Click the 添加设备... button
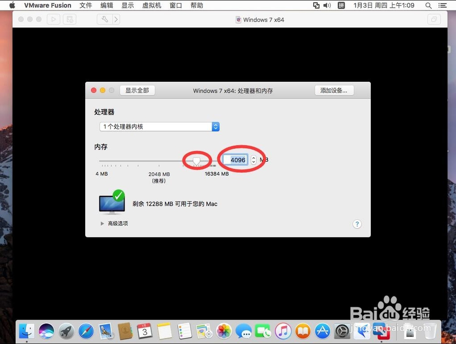 334,90
